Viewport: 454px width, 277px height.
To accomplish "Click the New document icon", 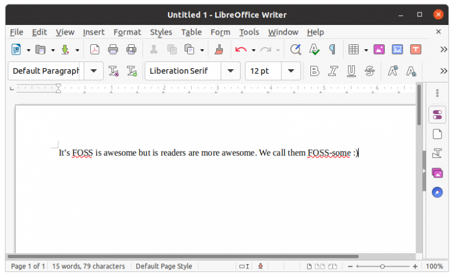I will click(16, 49).
